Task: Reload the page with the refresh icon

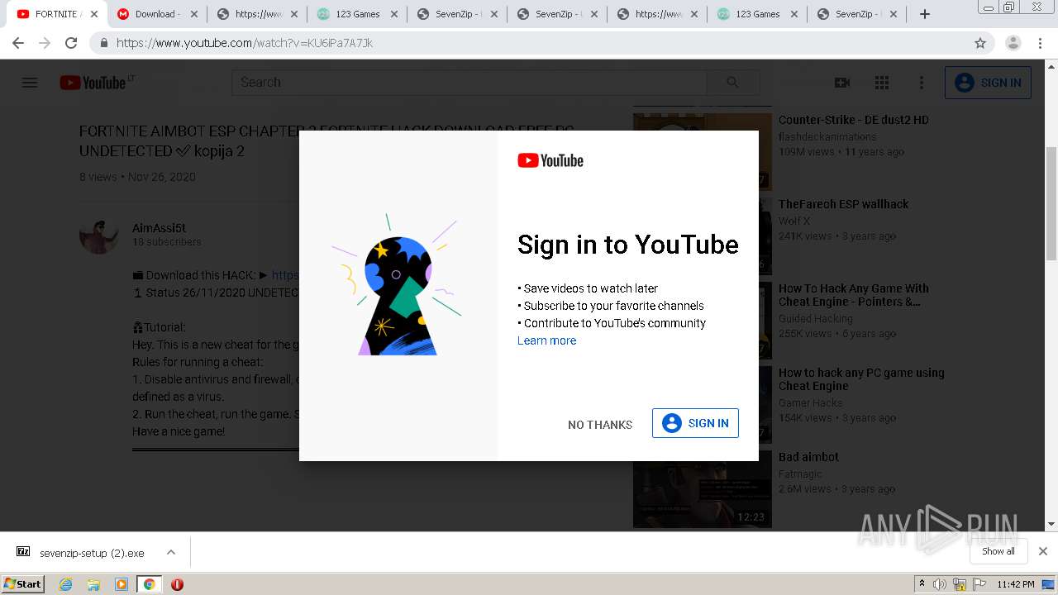Action: pyautogui.click(x=71, y=43)
